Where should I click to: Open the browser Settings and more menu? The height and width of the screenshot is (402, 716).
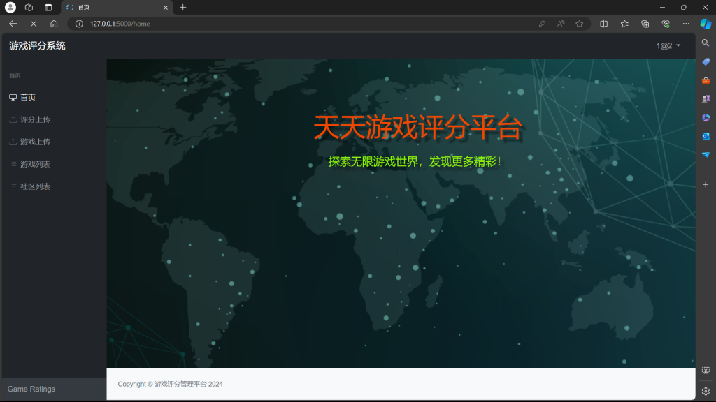pyautogui.click(x=686, y=24)
